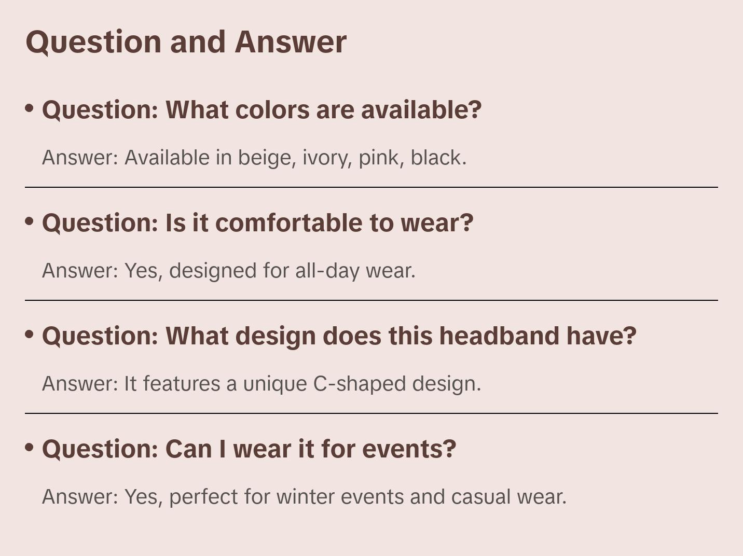This screenshot has width=743, height=556.
Task: Click the divider line below the C-shaped answer
Action: tap(371, 413)
